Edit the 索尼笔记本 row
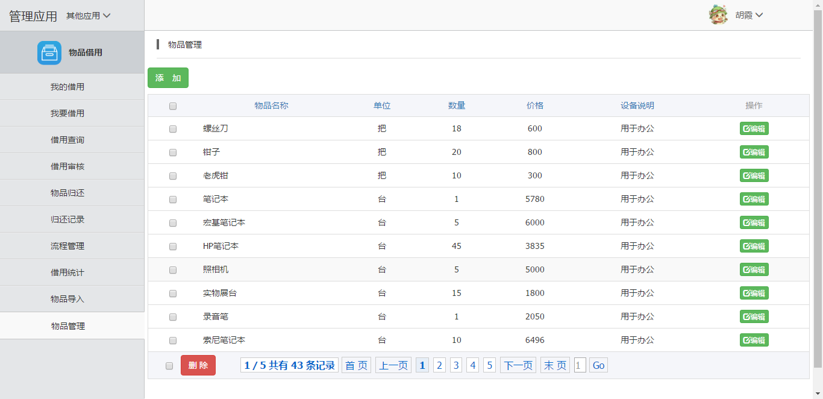The height and width of the screenshot is (399, 823). [754, 340]
